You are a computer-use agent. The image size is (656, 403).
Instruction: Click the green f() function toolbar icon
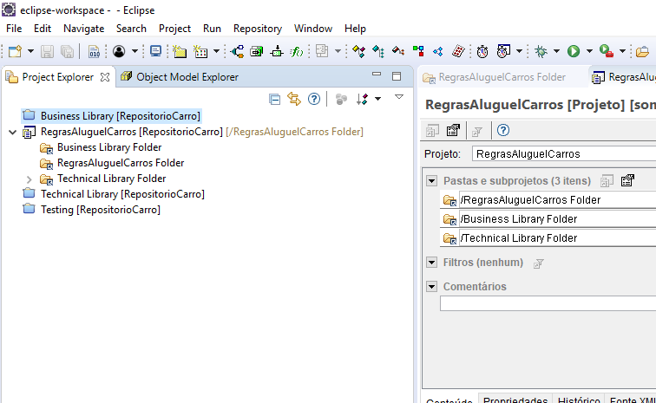coord(297,51)
